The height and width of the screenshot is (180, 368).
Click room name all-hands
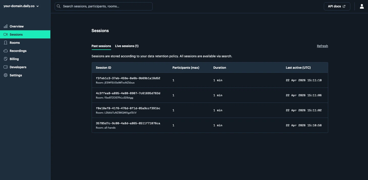point(110,128)
